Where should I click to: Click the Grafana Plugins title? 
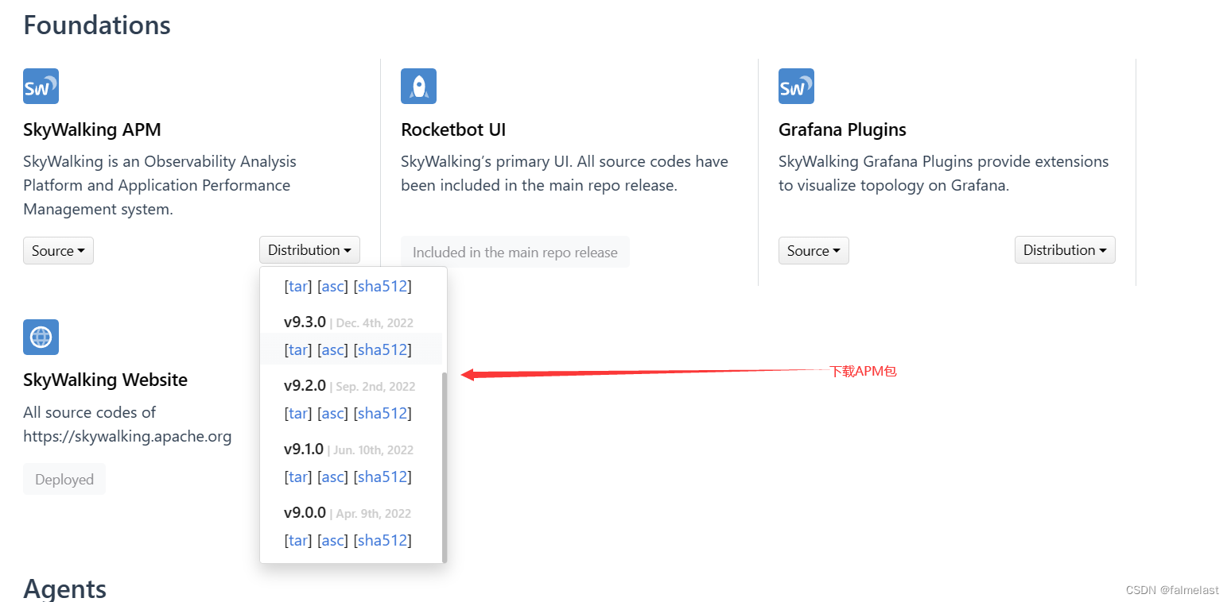tap(842, 129)
